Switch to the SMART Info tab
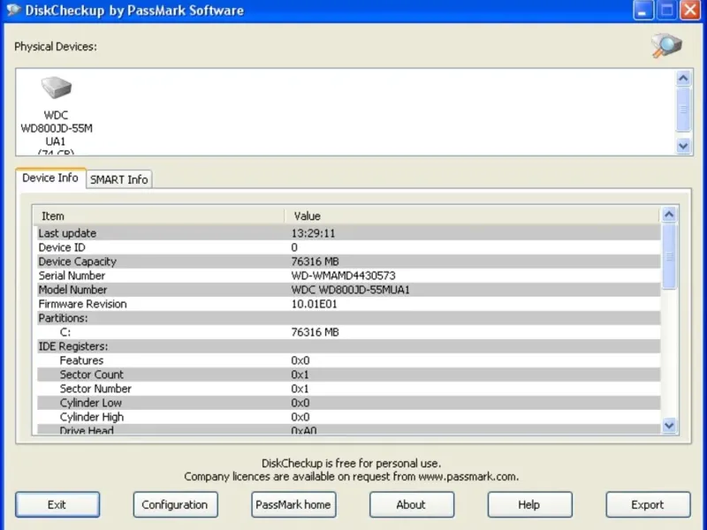The width and height of the screenshot is (707, 530). pos(119,179)
